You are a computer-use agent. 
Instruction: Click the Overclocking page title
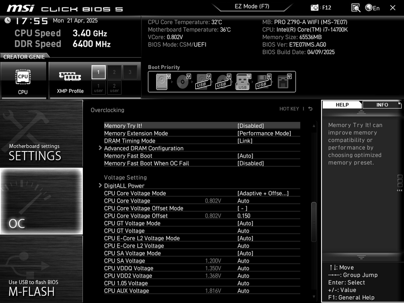click(107, 110)
